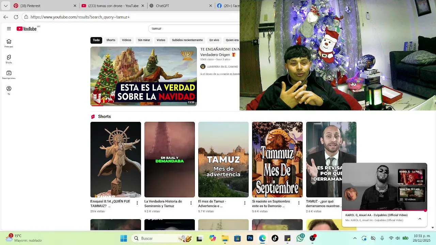
Task: Reload the page with the refresh button
Action: 16,17
